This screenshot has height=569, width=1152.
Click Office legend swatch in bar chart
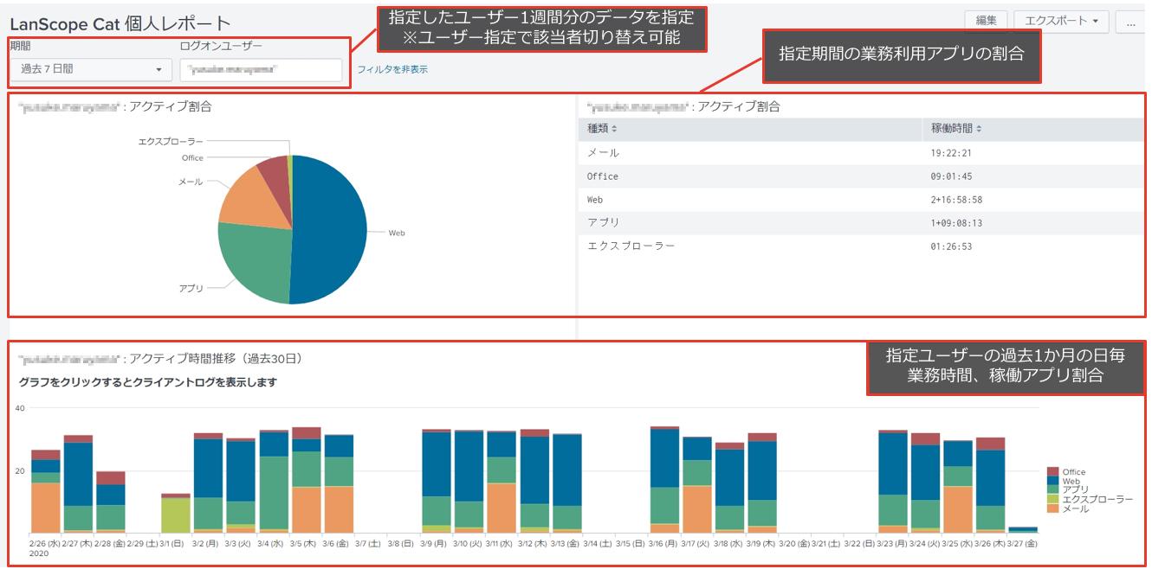[x=1053, y=472]
